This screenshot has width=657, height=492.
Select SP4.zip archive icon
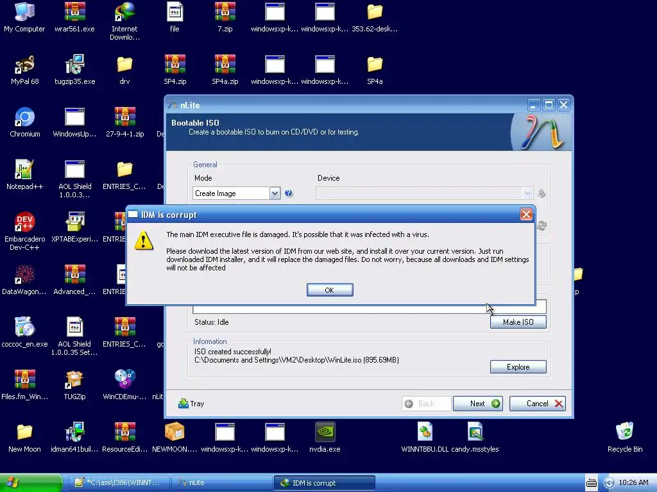point(175,70)
